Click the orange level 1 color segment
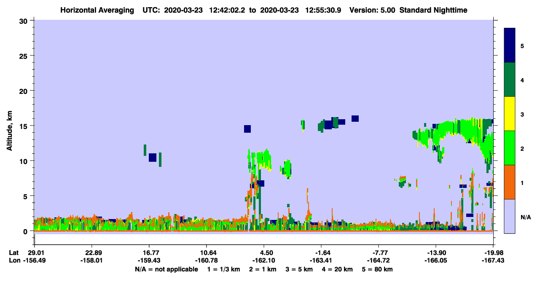Screen dimensions: 548x281 (x=510, y=182)
